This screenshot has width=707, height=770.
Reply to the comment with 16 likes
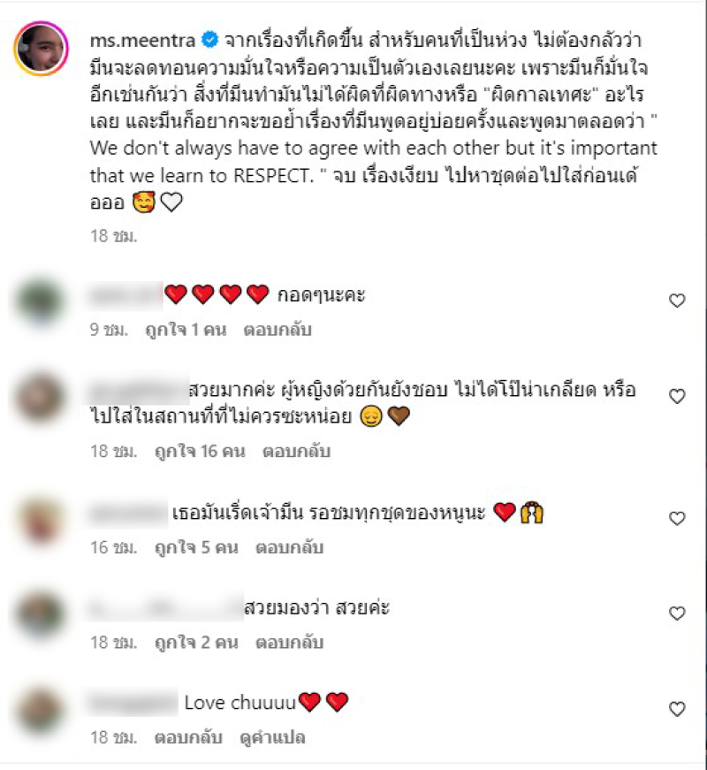coord(296,451)
